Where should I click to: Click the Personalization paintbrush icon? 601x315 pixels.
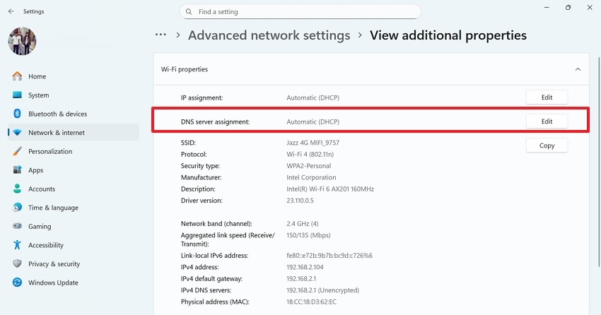coord(17,151)
